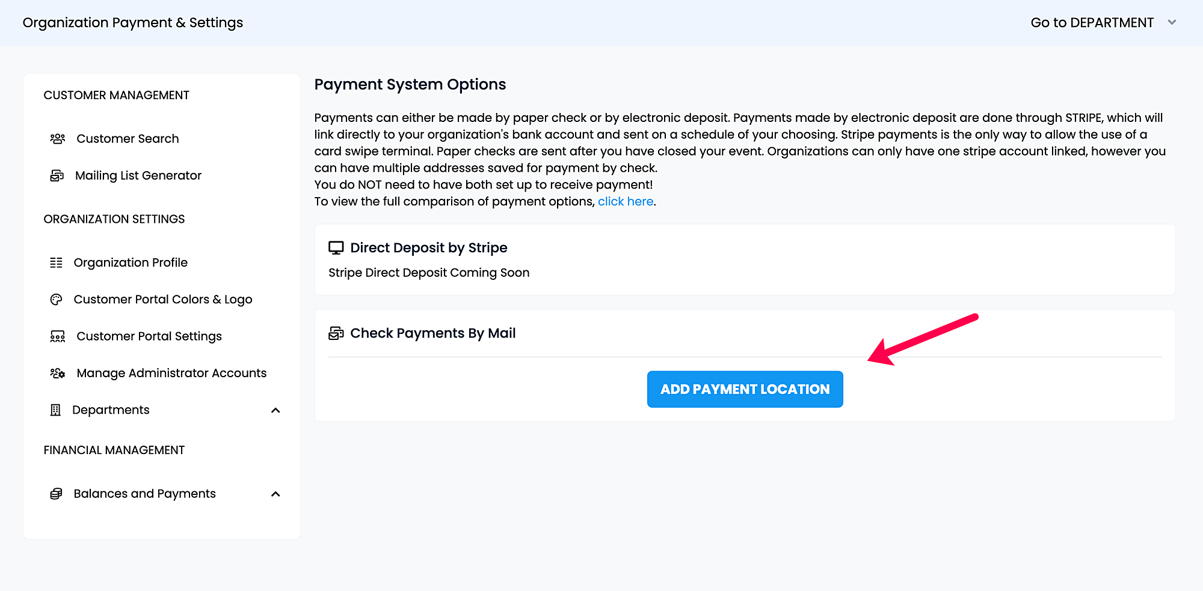The height and width of the screenshot is (591, 1203).
Task: Click the Customer Portal Settings icon
Action: tap(57, 336)
